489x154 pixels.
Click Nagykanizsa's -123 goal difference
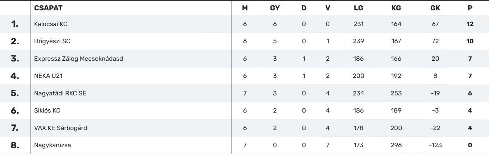[435, 145]
